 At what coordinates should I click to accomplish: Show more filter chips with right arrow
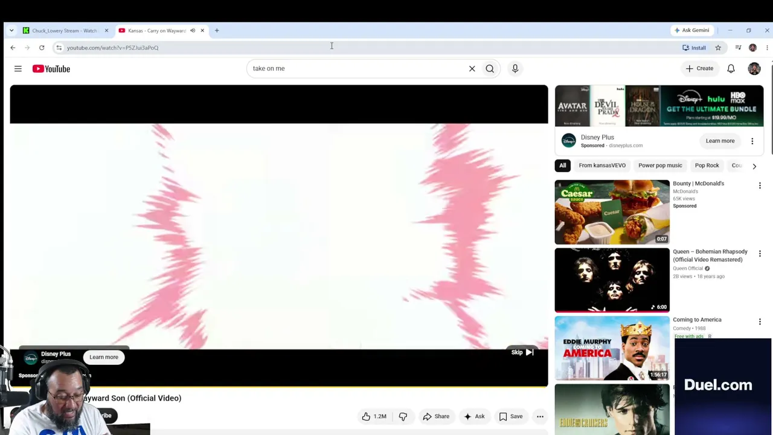pyautogui.click(x=754, y=166)
